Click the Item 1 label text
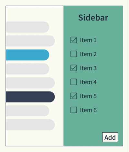129x152 pixels. click(x=88, y=40)
